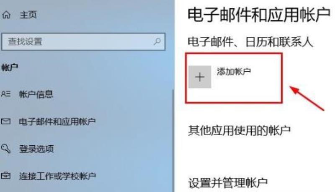Select 电子邮件和应用帐户 in the sidebar
The width and height of the screenshot is (335, 192).
tap(57, 121)
